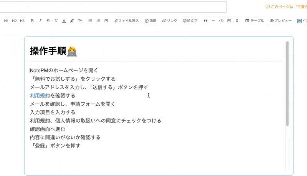The width and height of the screenshot is (307, 176).
Task: Click the editor vertical scrollbar thumb
Action: [287, 84]
